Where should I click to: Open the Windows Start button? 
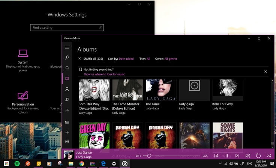click(x=6, y=164)
